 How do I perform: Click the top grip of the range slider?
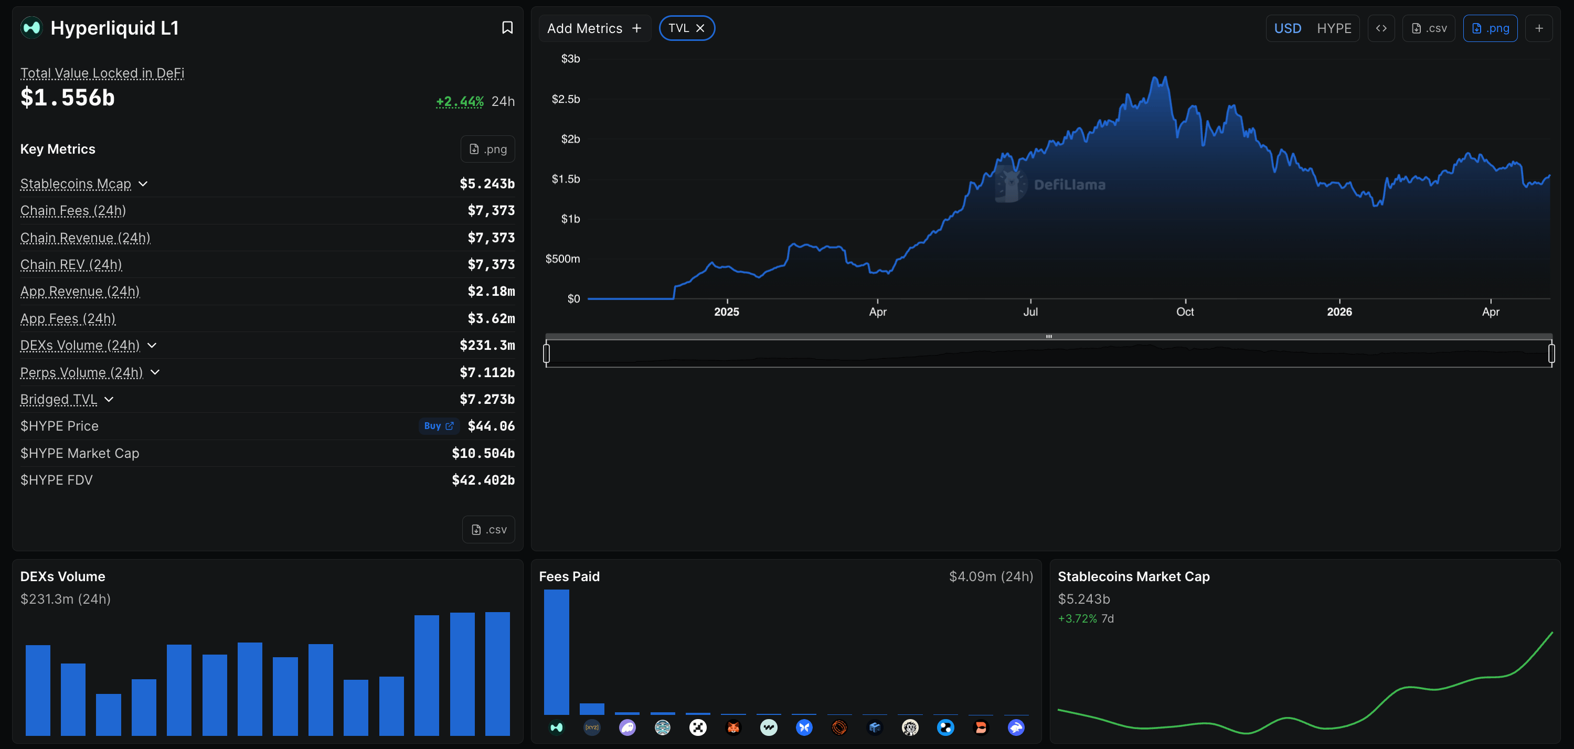tap(1048, 336)
